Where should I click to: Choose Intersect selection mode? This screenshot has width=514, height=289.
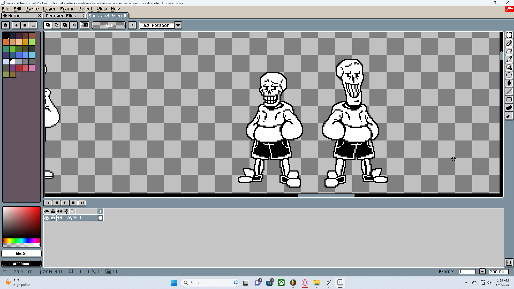[74, 25]
